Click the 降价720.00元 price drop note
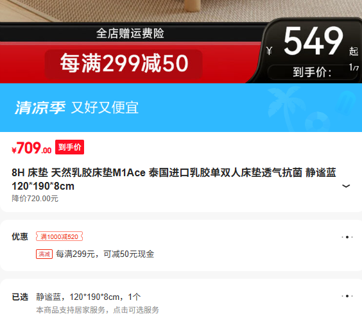This screenshot has width=362, height=314. (x=35, y=199)
